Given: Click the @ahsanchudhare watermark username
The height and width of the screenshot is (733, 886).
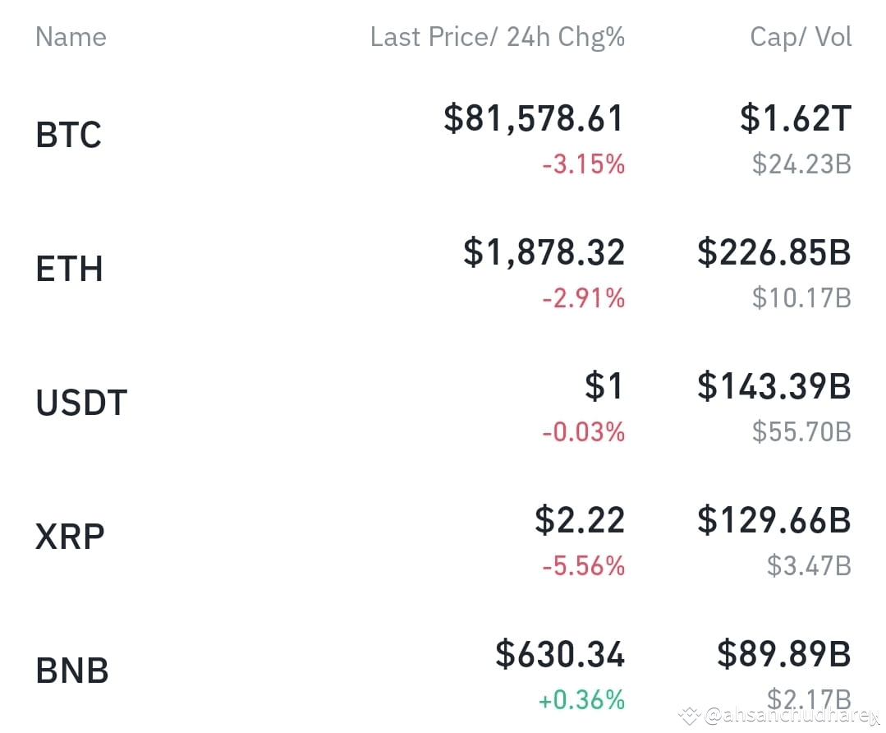Looking at the screenshot, I should click(791, 716).
